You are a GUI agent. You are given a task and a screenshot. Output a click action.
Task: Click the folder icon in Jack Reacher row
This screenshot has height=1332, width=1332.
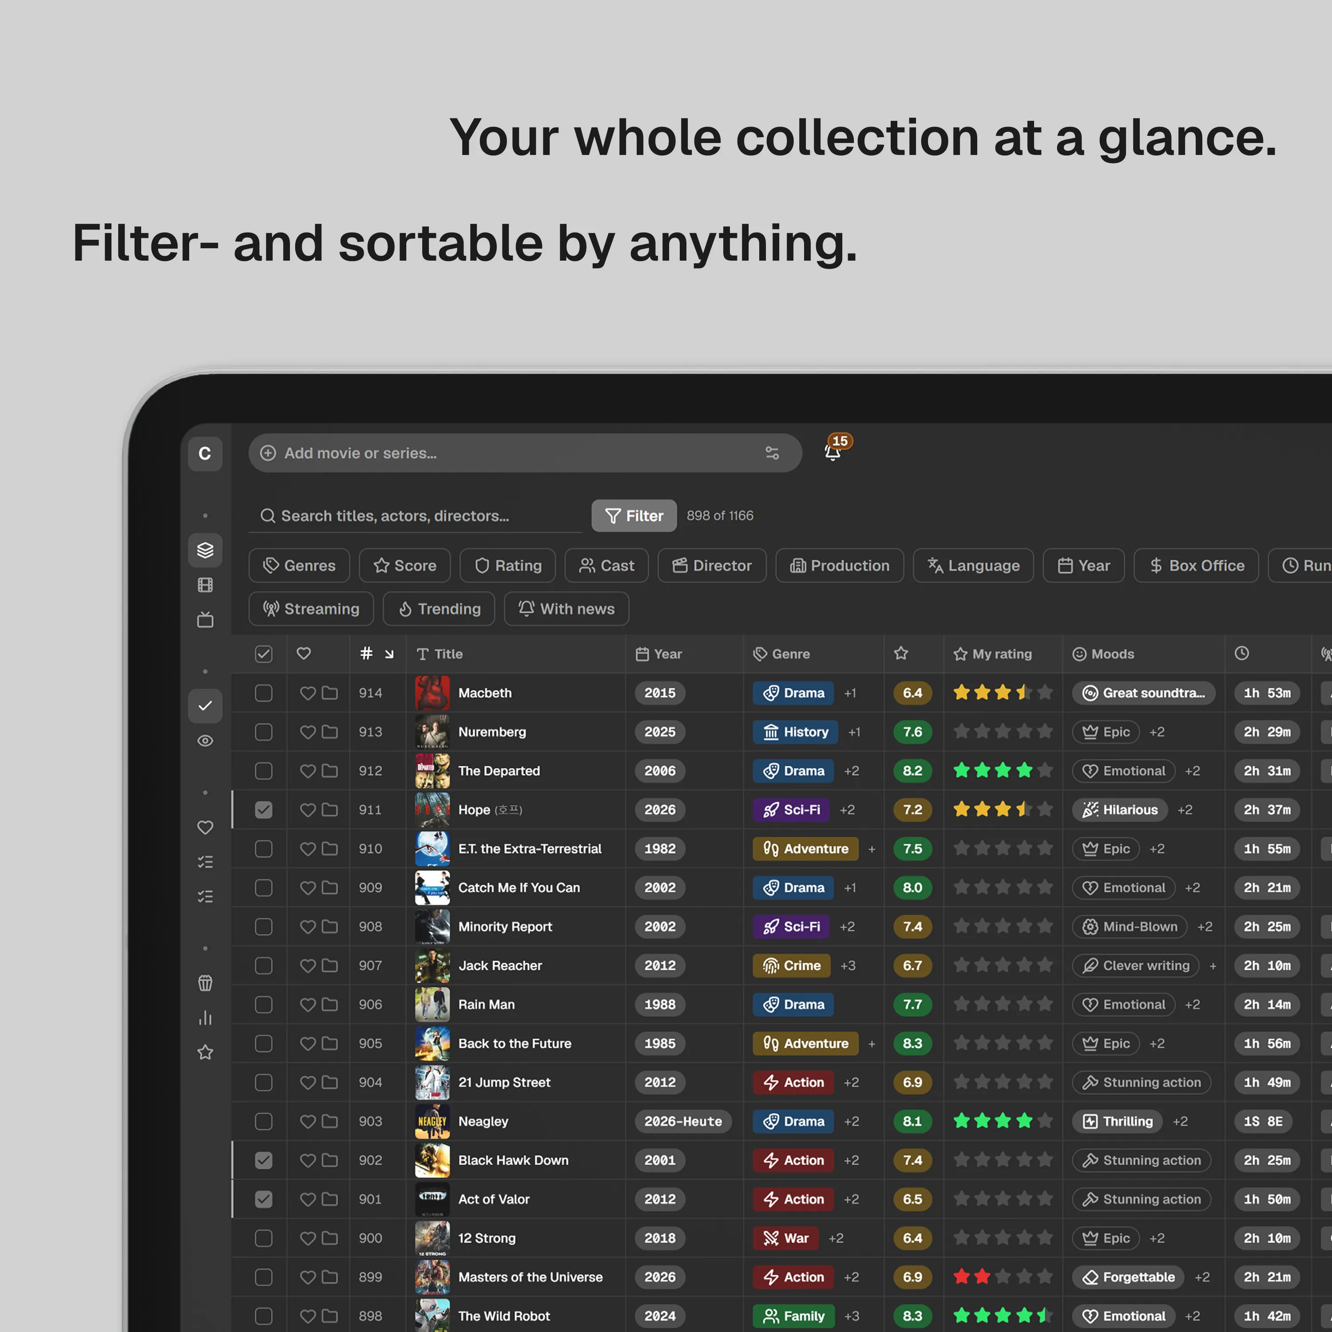point(330,966)
